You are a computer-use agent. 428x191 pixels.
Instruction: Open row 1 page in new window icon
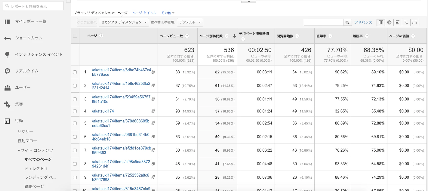coord(153,72)
